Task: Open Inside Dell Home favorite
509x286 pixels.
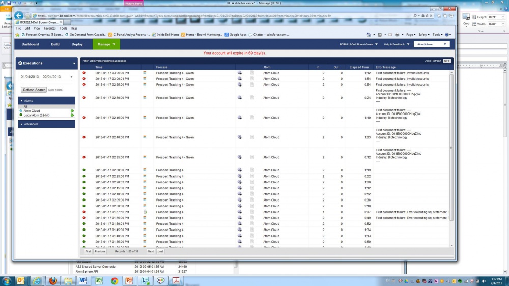Action: coord(165,35)
